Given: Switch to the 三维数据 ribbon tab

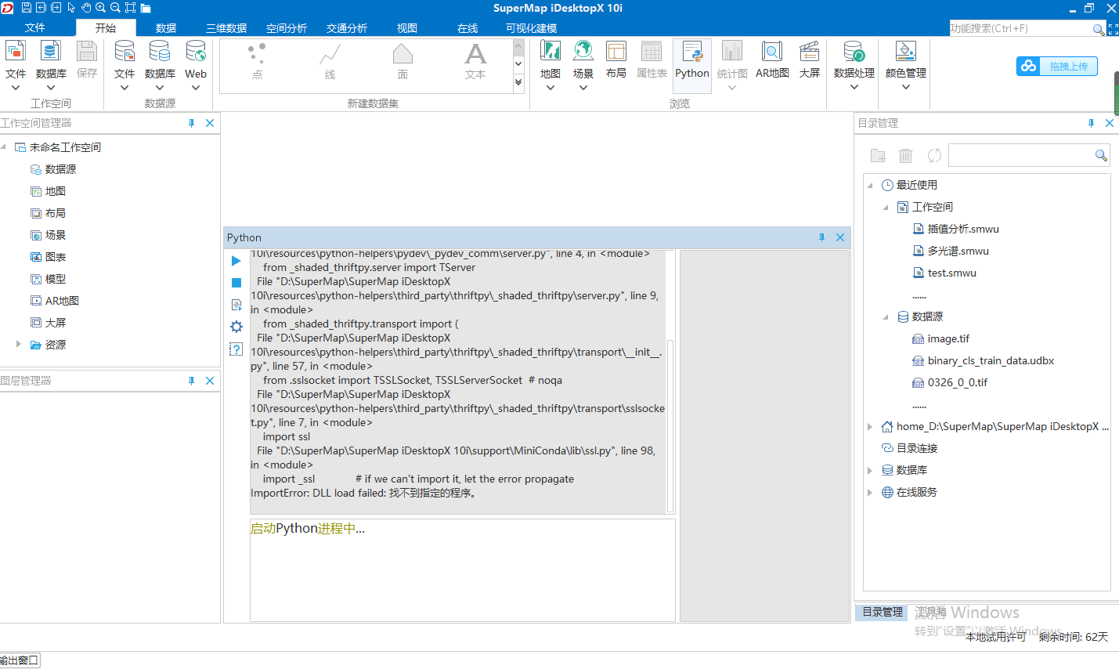Looking at the screenshot, I should [x=226, y=28].
